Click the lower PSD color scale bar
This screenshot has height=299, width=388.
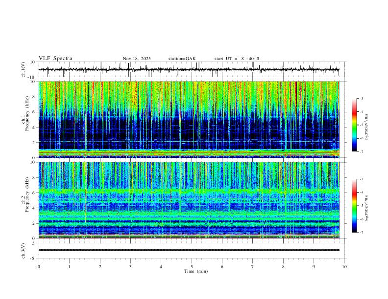point(354,206)
